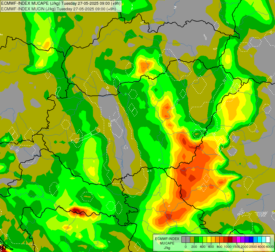This screenshot has width=275, height=252.
Task: Select the indigo legend swatch after 2000
Action: tap(247, 239)
